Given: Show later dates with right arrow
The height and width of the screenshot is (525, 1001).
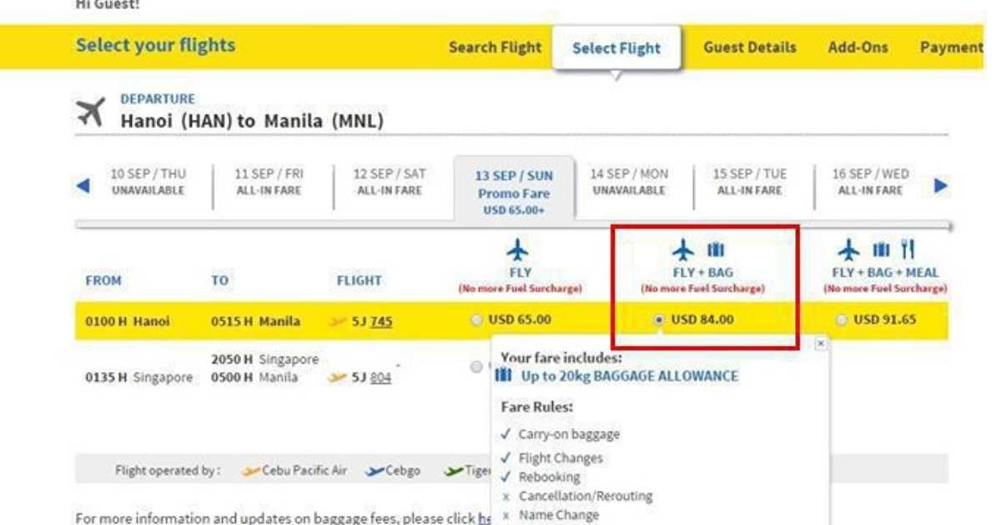Looking at the screenshot, I should (x=941, y=185).
